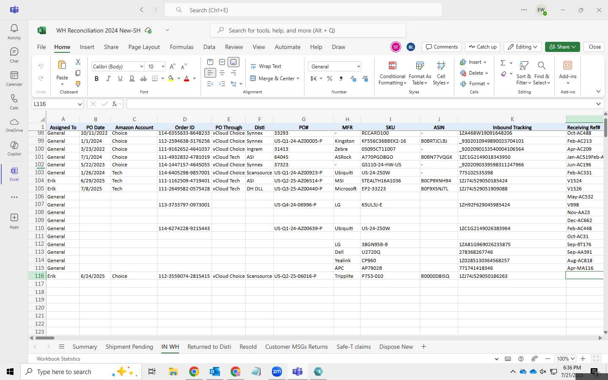This screenshot has height=380, width=608.
Task: Click the Format Painter icon
Action: [78, 84]
